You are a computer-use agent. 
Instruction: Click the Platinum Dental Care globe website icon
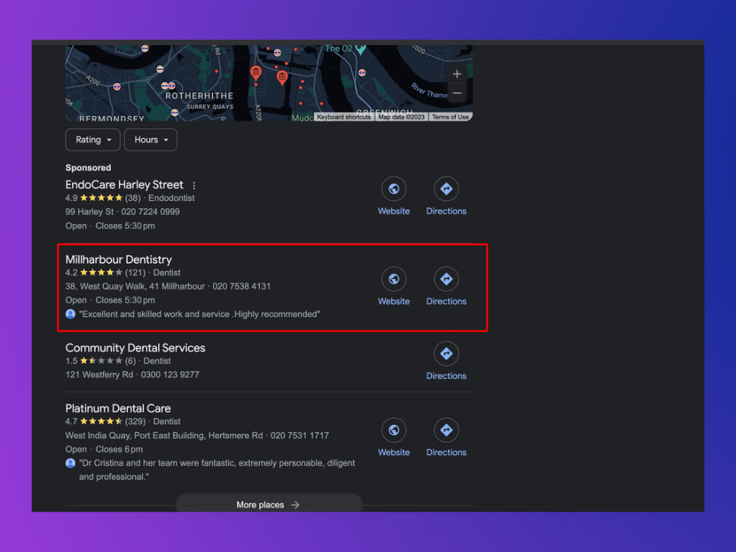point(394,430)
